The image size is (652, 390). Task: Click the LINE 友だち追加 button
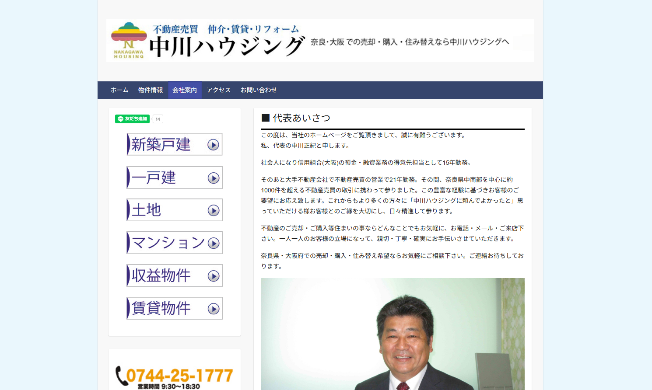[132, 119]
